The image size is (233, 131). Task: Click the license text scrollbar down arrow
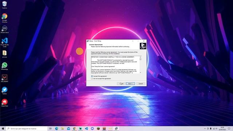click(x=141, y=72)
